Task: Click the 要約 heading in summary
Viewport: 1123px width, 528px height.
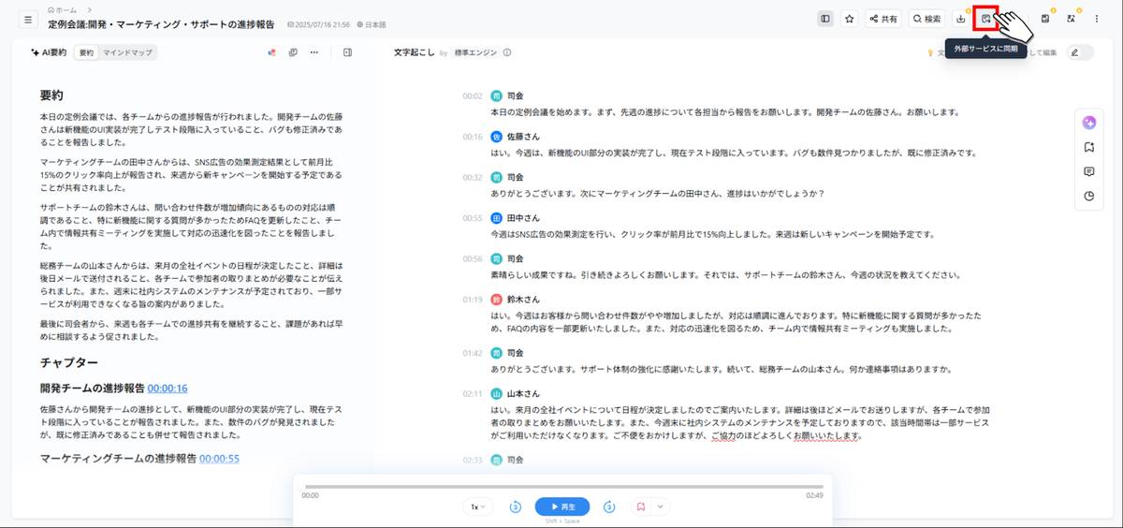Action: (51, 95)
